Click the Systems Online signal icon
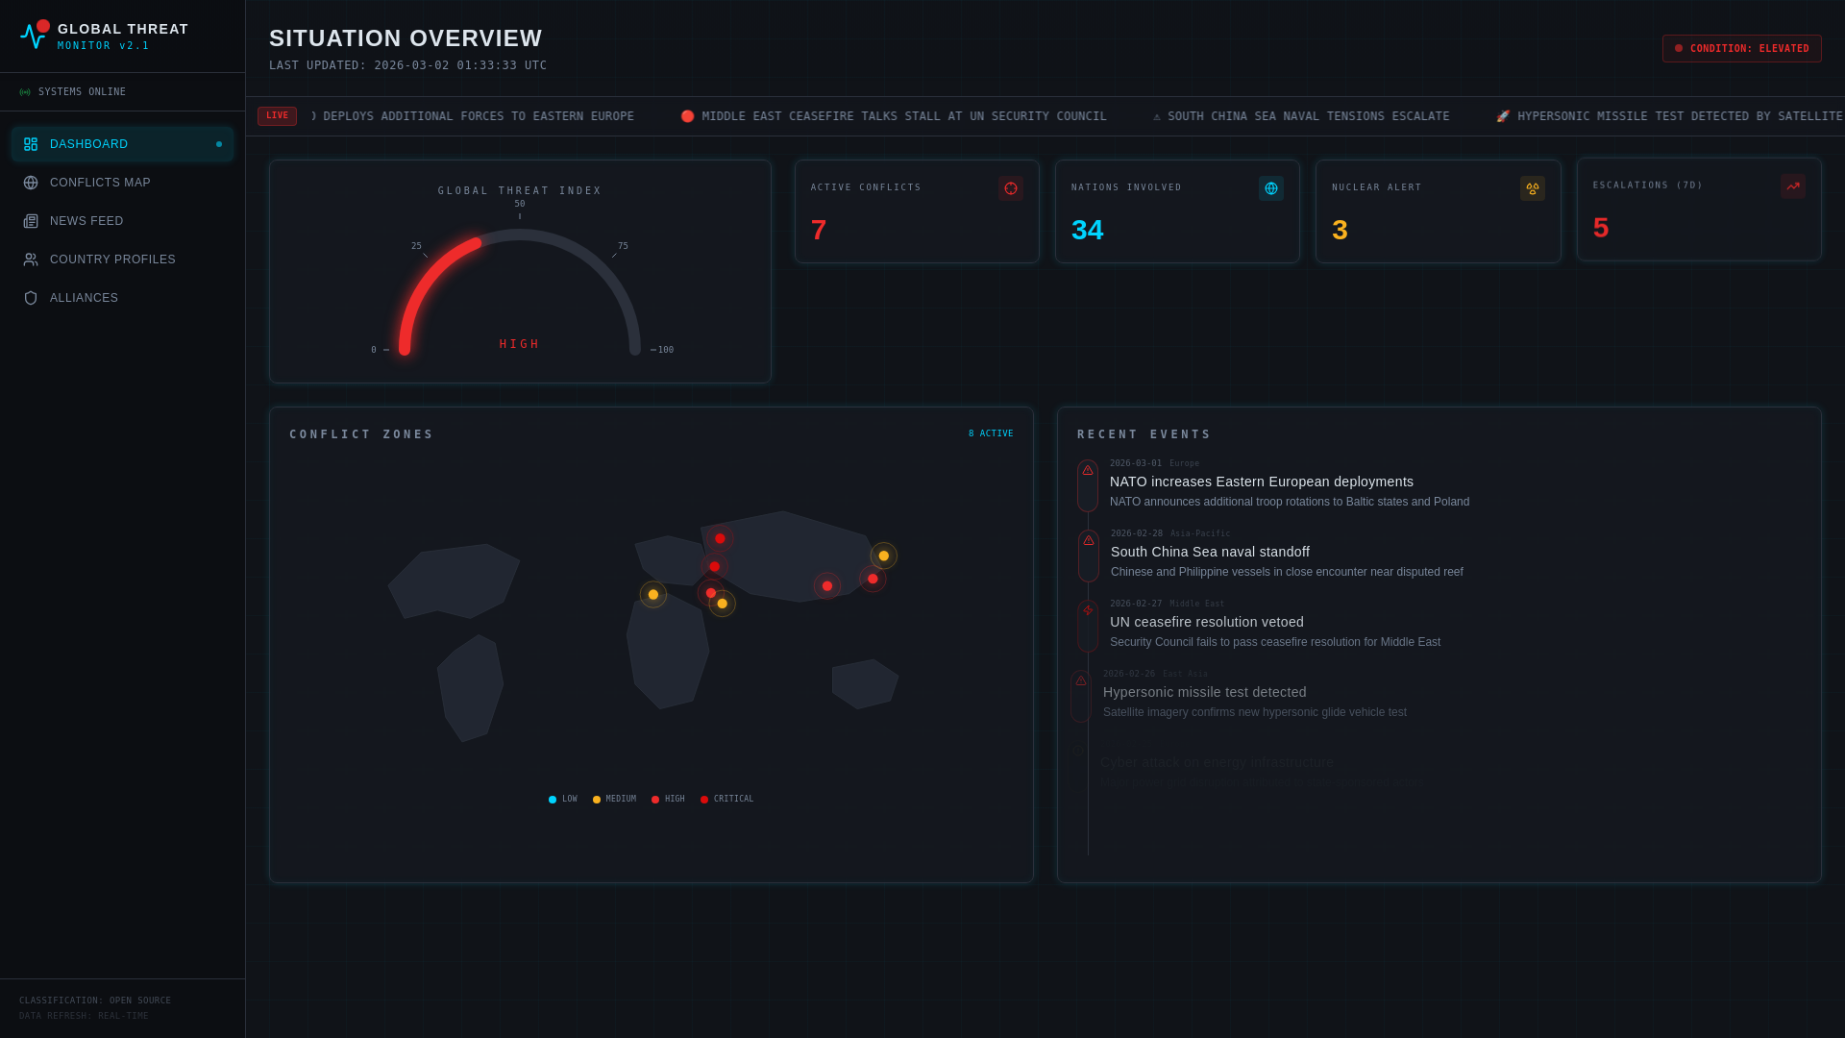Viewport: 1845px width, 1038px height. pyautogui.click(x=25, y=92)
